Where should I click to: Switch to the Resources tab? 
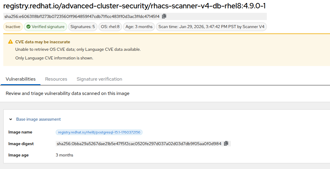coord(56,79)
